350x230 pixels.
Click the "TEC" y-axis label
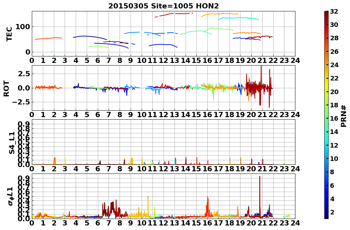pyautogui.click(x=9, y=34)
